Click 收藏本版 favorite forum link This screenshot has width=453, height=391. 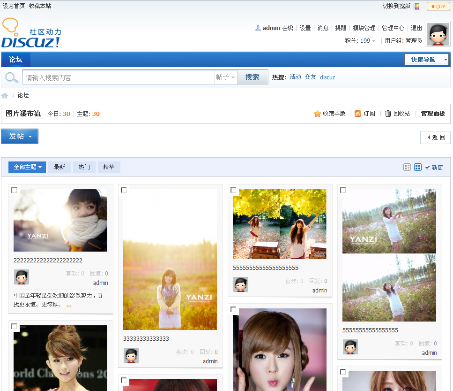click(x=334, y=114)
